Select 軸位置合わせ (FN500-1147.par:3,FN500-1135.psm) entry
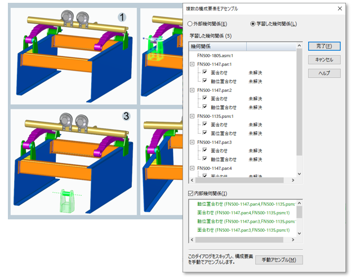351x278 pixels. (246, 221)
